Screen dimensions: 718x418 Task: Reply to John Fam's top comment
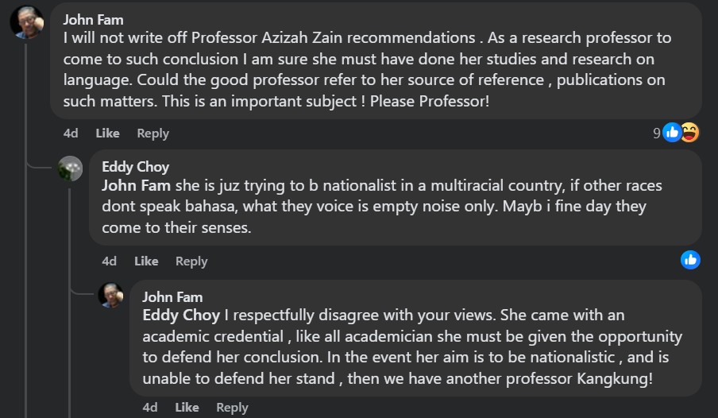coord(152,134)
